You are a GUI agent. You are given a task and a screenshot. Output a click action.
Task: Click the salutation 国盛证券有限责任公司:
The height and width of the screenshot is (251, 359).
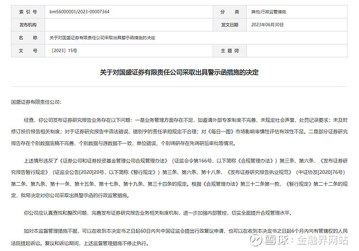36,102
